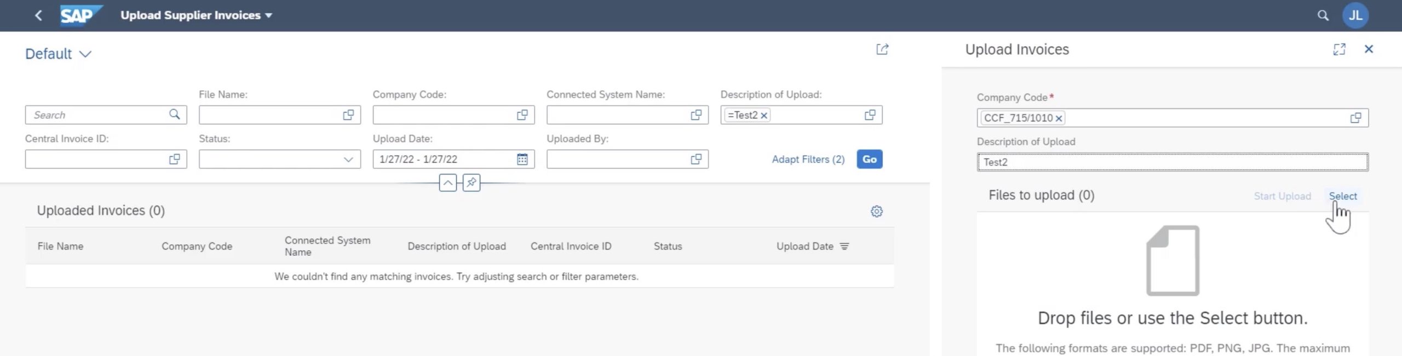The height and width of the screenshot is (356, 1402).
Task: Open Upload Supplier Invoices title menu
Action: tap(268, 15)
